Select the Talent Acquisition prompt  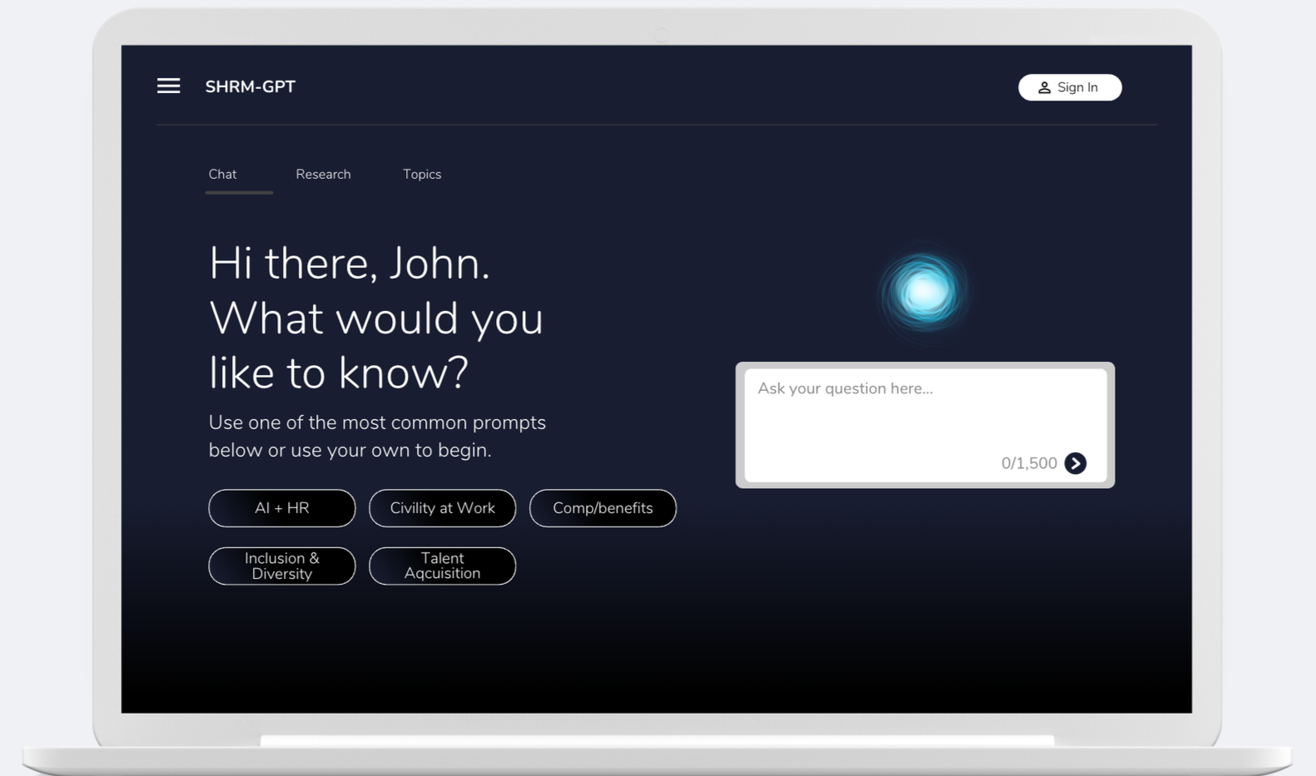coord(442,566)
